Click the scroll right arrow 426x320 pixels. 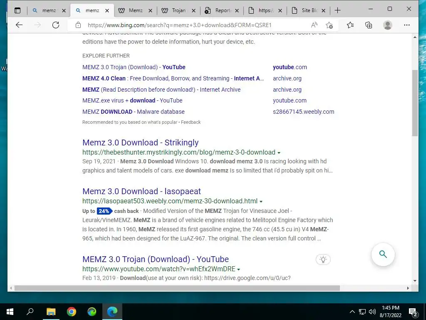(x=408, y=288)
